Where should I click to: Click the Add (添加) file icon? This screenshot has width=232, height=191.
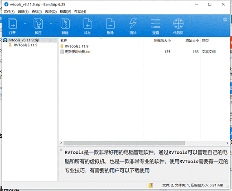click(88, 24)
